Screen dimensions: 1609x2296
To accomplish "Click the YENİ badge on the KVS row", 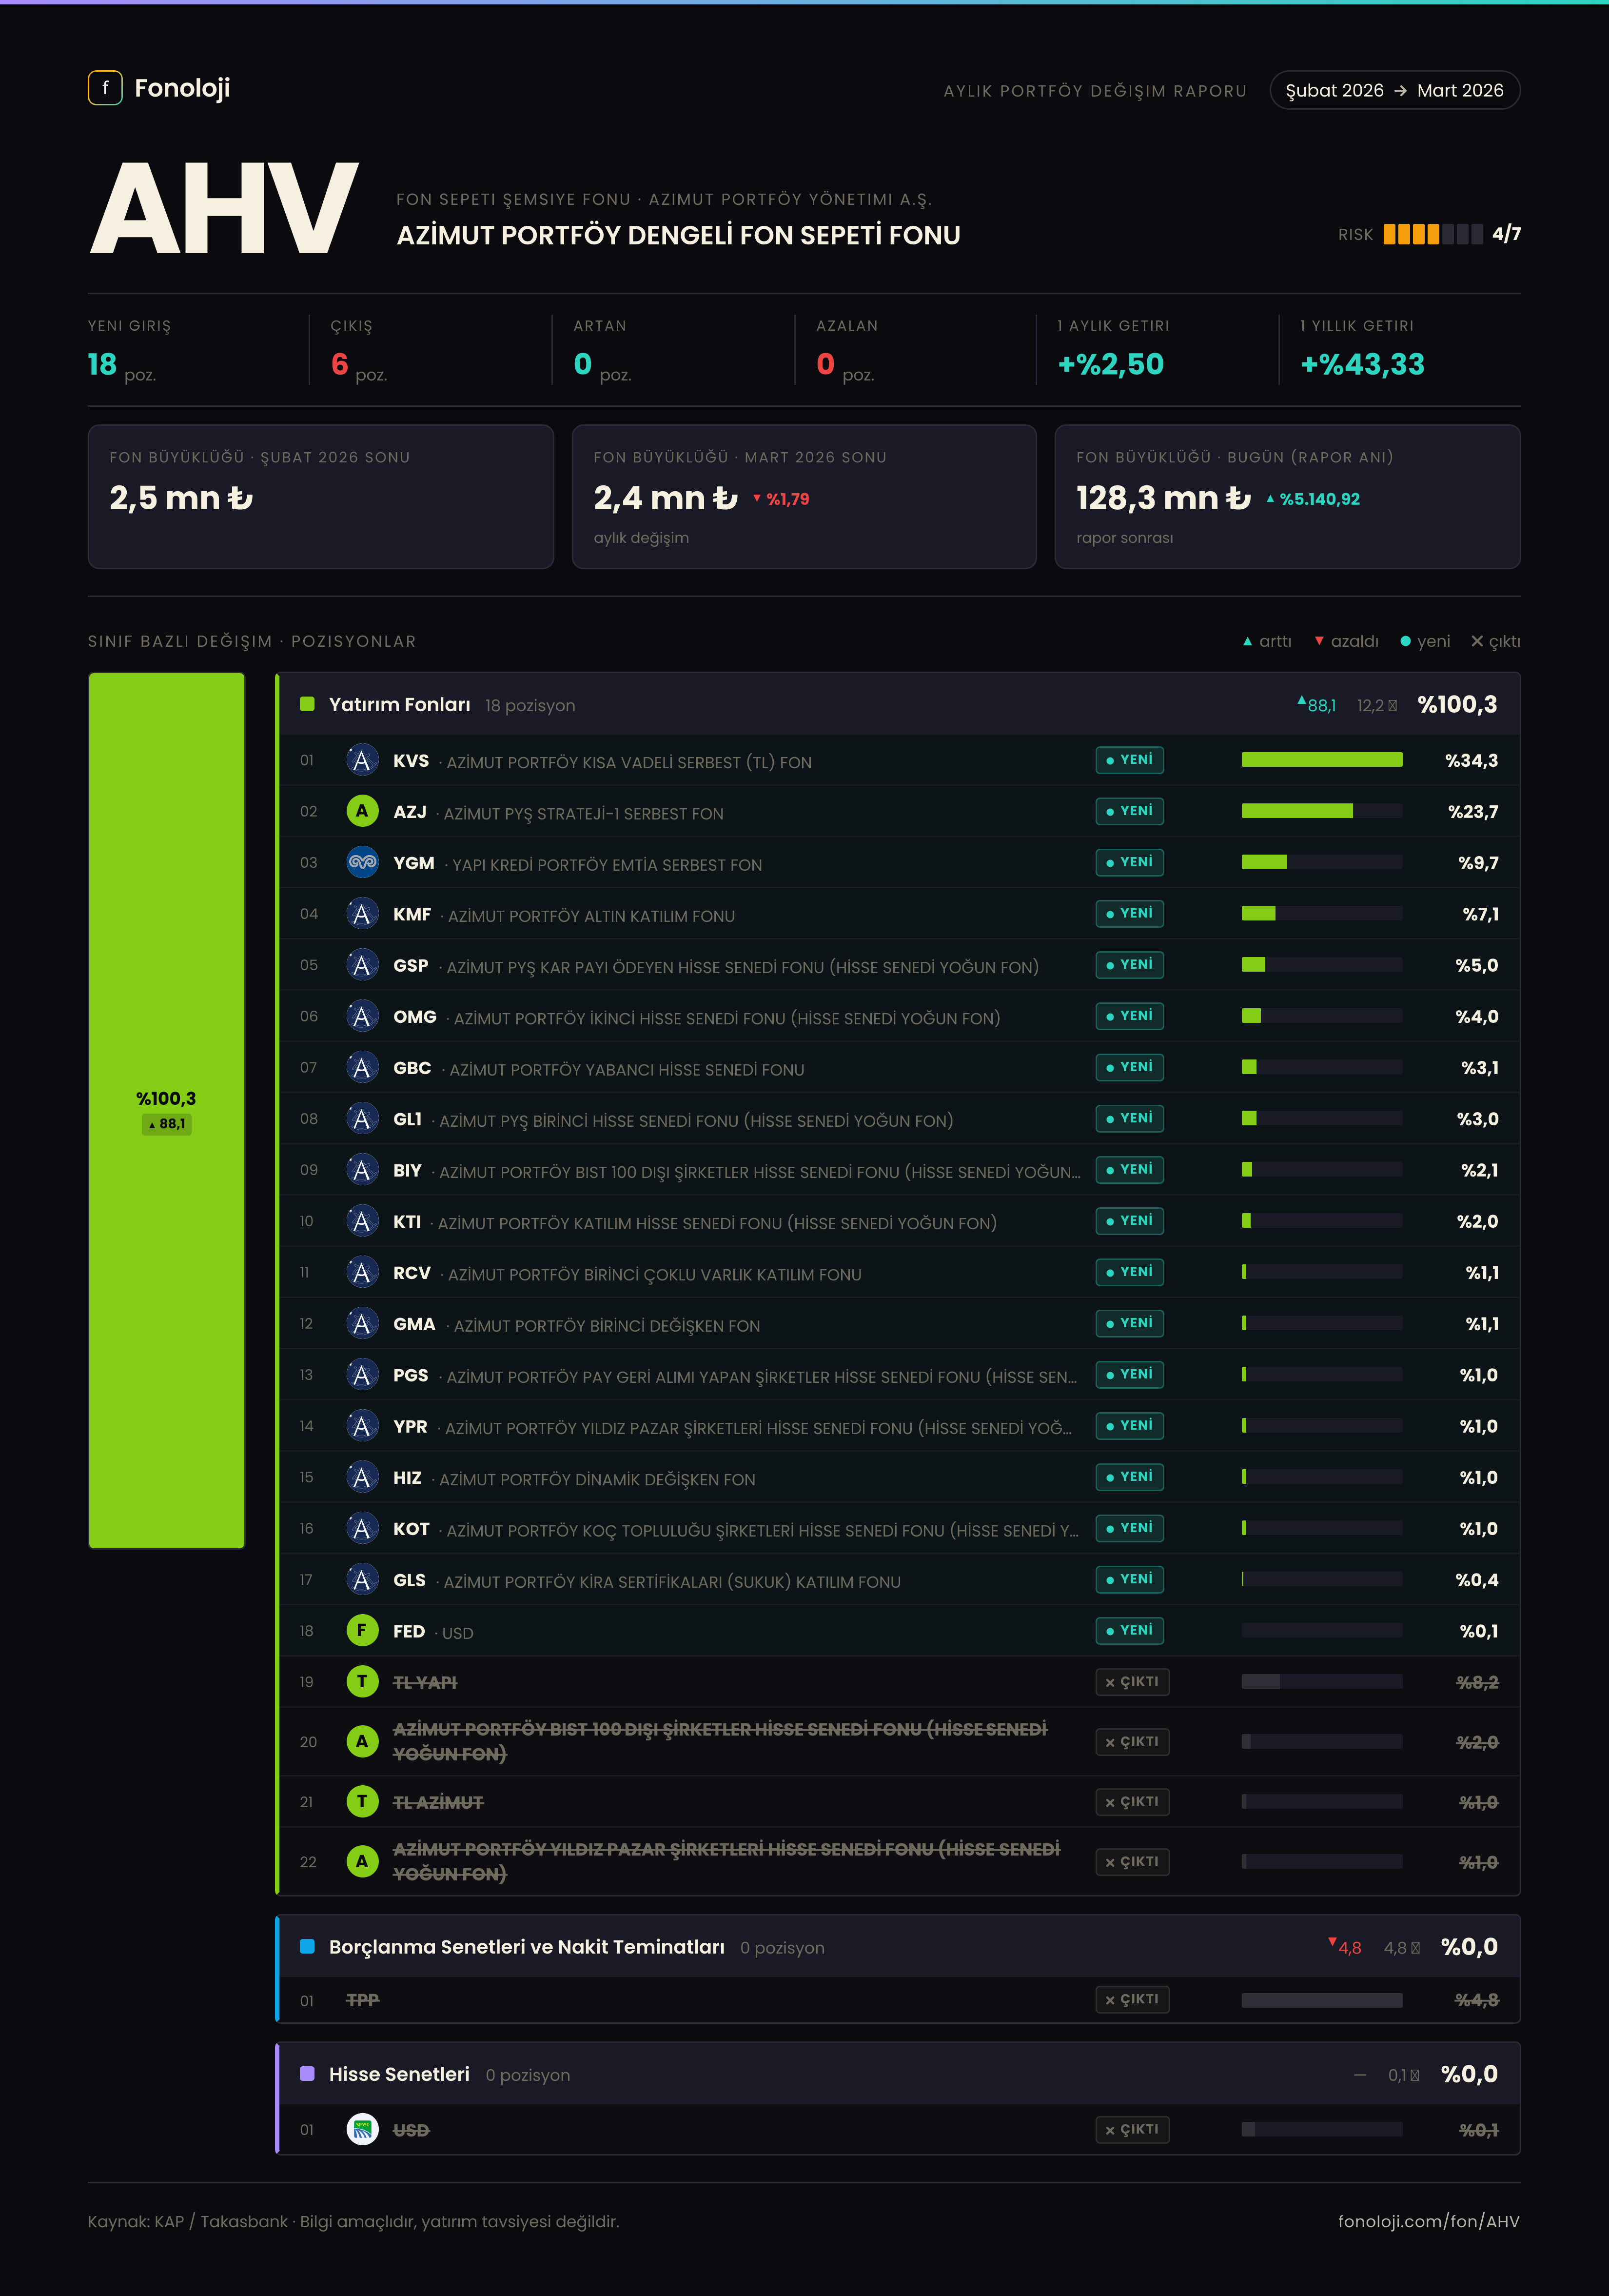I will [x=1129, y=761].
